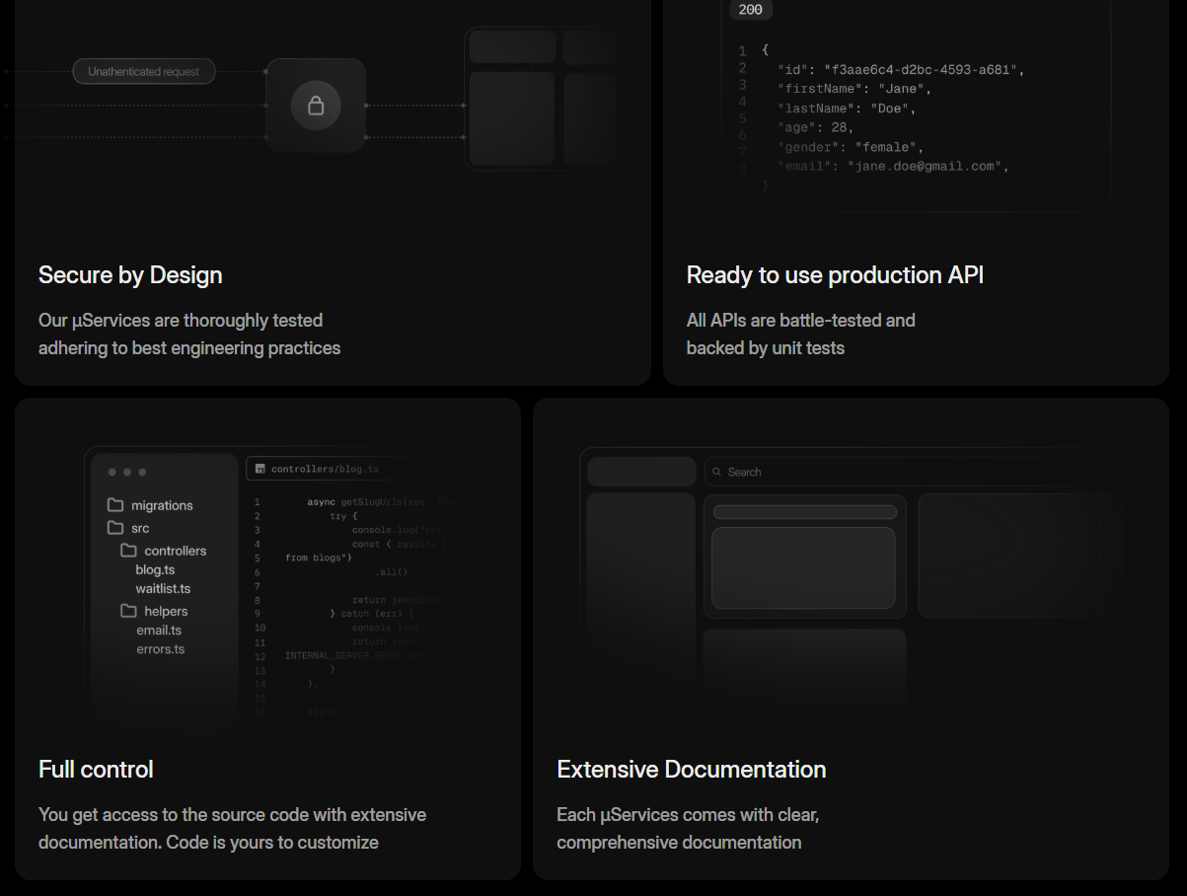Click the controllers folder icon
Viewport: 1187px width, 896px height.
[128, 551]
